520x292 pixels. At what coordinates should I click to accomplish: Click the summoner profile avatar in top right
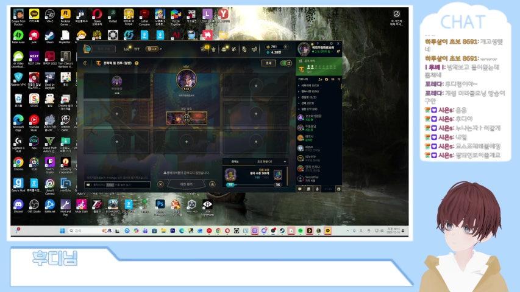304,49
